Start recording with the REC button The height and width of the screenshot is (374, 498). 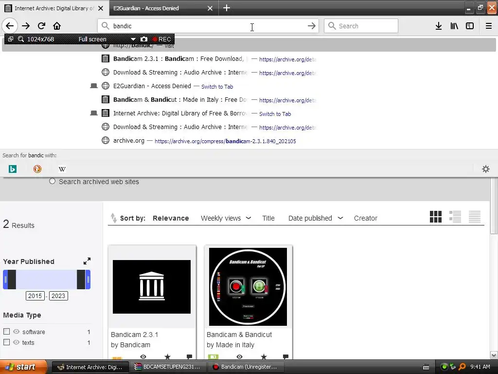pos(161,39)
